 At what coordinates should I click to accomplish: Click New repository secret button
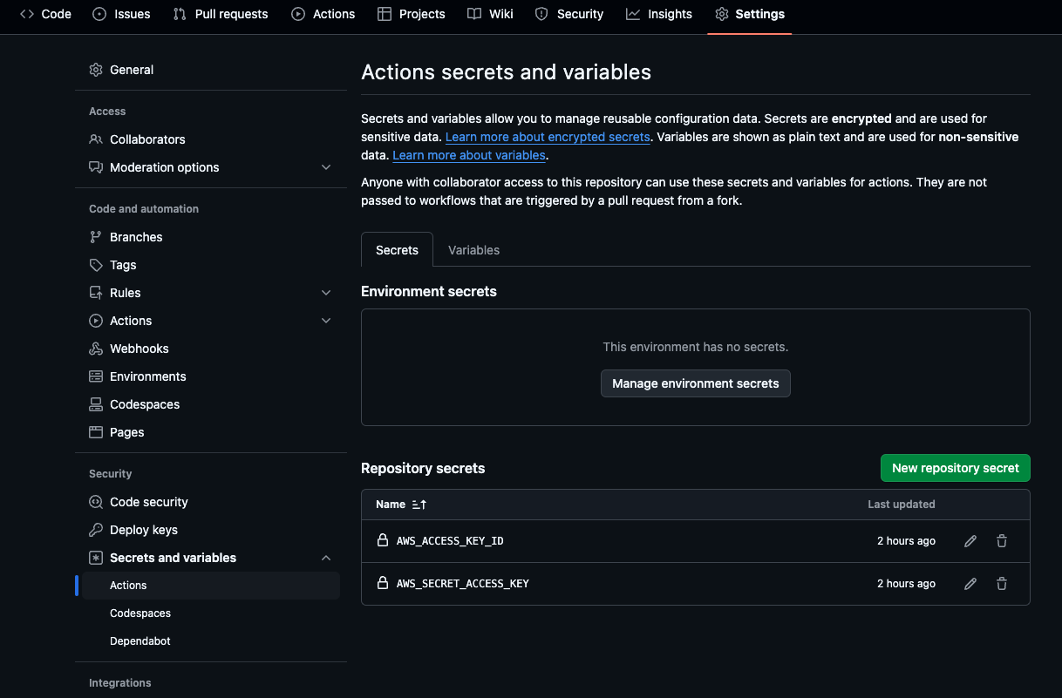coord(955,468)
